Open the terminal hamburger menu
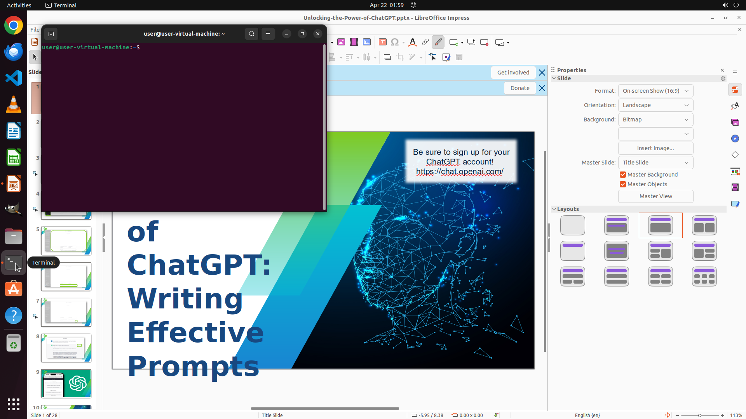746x419 pixels. tap(268, 34)
